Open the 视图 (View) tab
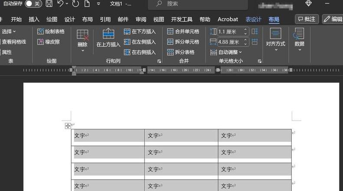The width and height of the screenshot is (343, 191). click(x=158, y=19)
